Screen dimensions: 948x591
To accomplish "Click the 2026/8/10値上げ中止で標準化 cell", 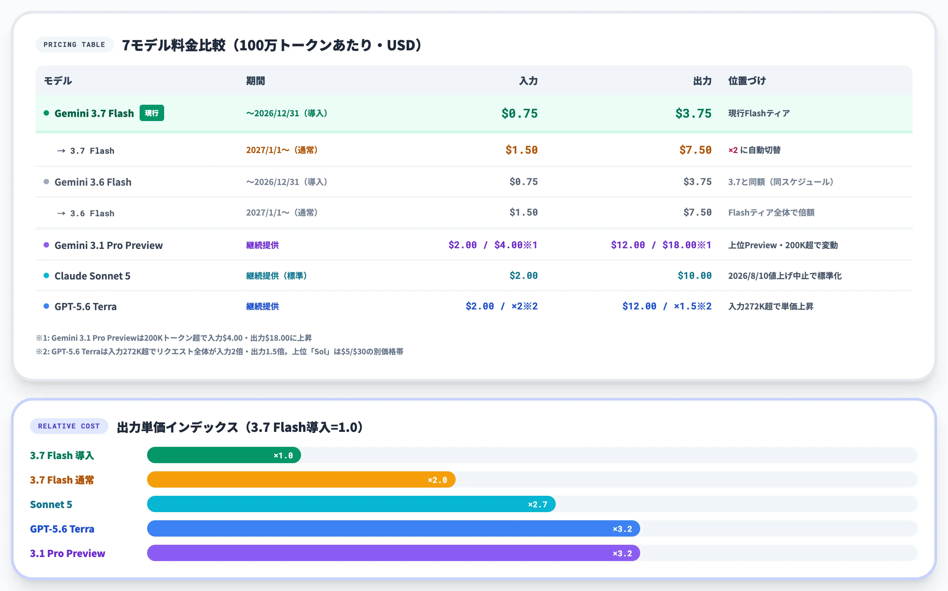I will [785, 275].
